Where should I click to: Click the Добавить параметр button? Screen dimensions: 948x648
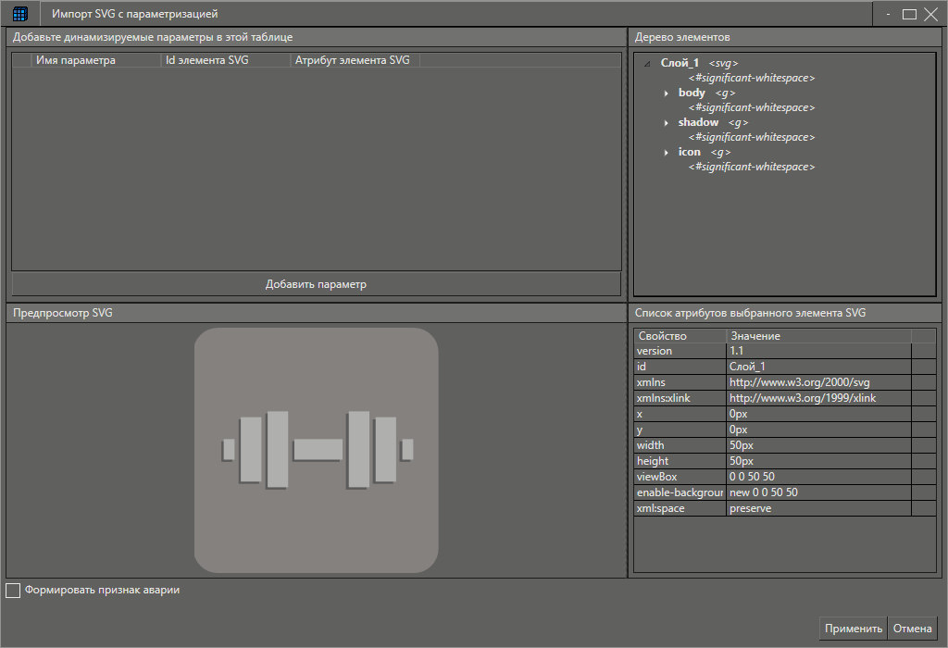coord(315,284)
